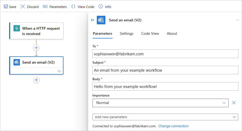Switch to the Code View tab

click(x=150, y=33)
